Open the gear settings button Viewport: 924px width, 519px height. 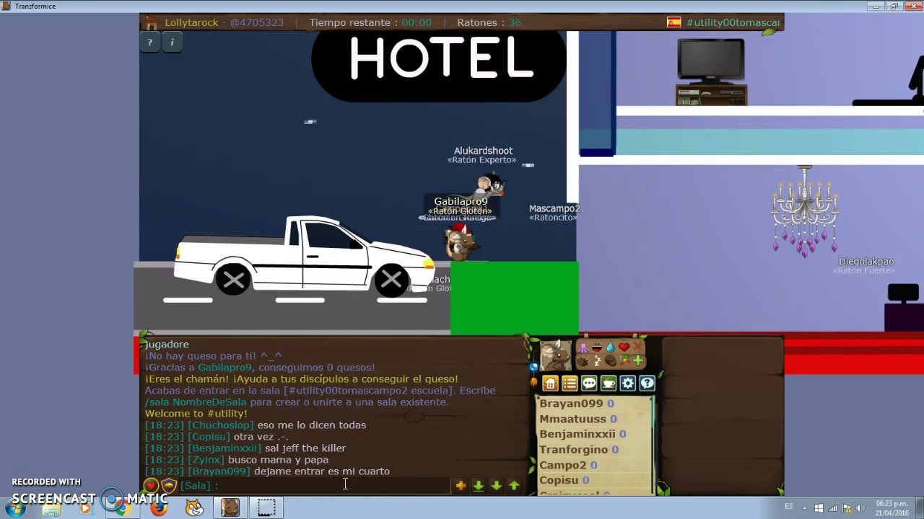628,383
